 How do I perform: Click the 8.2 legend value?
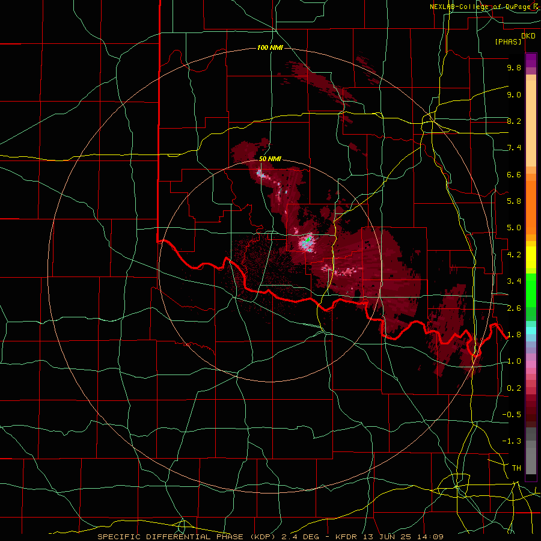pyautogui.click(x=514, y=121)
